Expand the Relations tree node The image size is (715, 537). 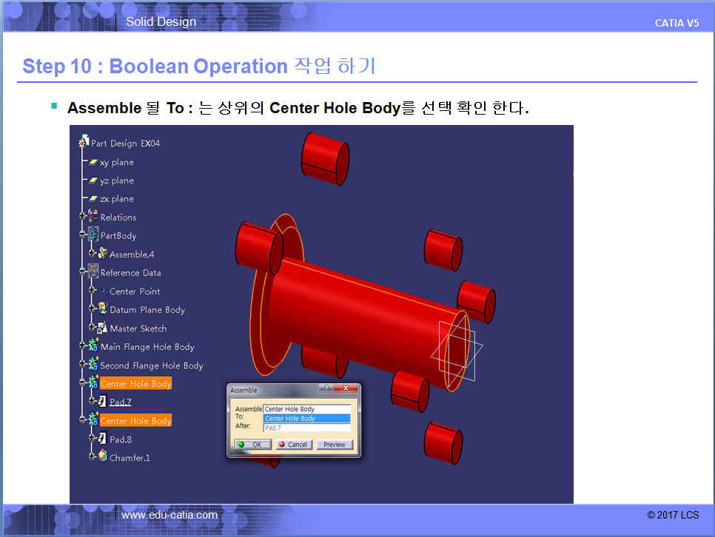(x=83, y=217)
